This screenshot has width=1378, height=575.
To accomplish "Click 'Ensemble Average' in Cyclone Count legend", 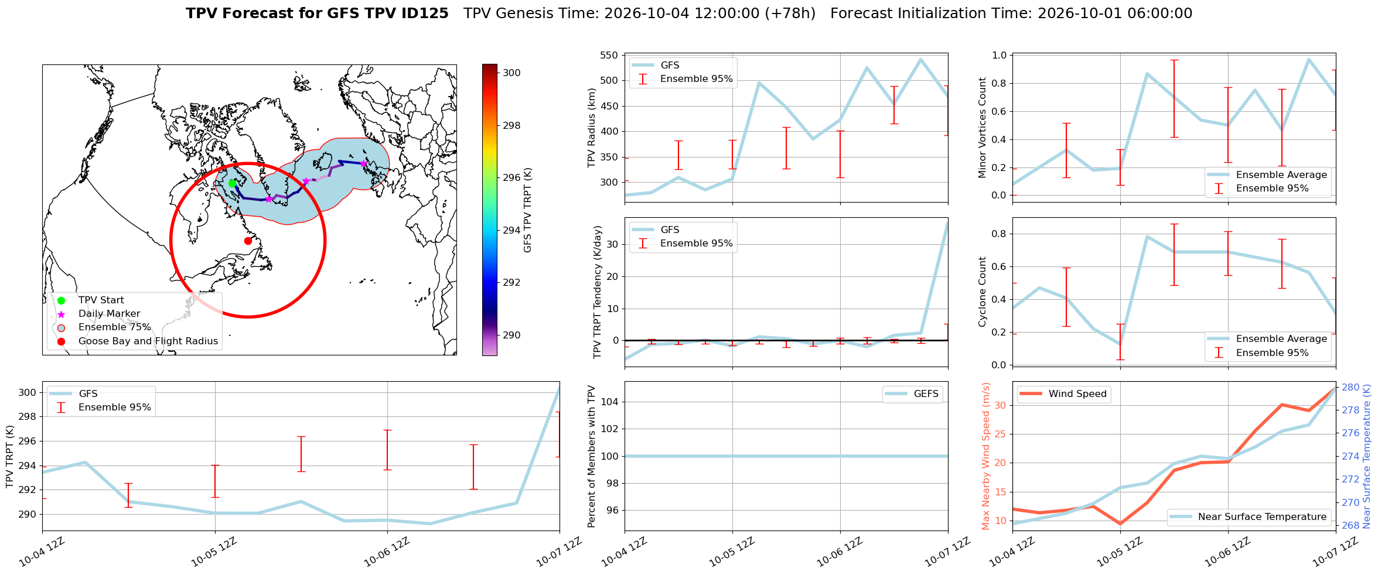I will pos(1281,338).
